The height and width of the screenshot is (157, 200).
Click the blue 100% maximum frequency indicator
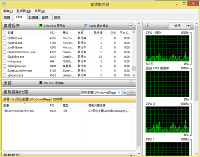pos(86,26)
